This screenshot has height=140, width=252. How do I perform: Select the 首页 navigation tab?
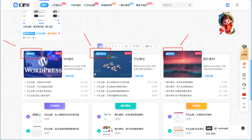44,5
